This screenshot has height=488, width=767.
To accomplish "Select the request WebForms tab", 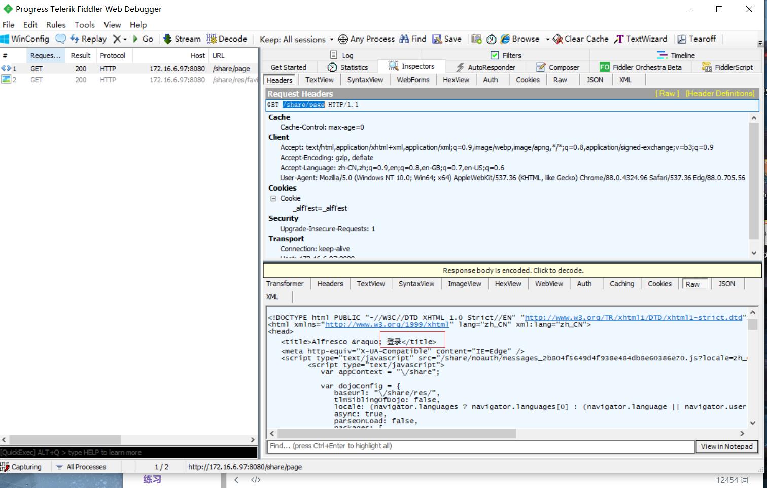I will point(413,80).
